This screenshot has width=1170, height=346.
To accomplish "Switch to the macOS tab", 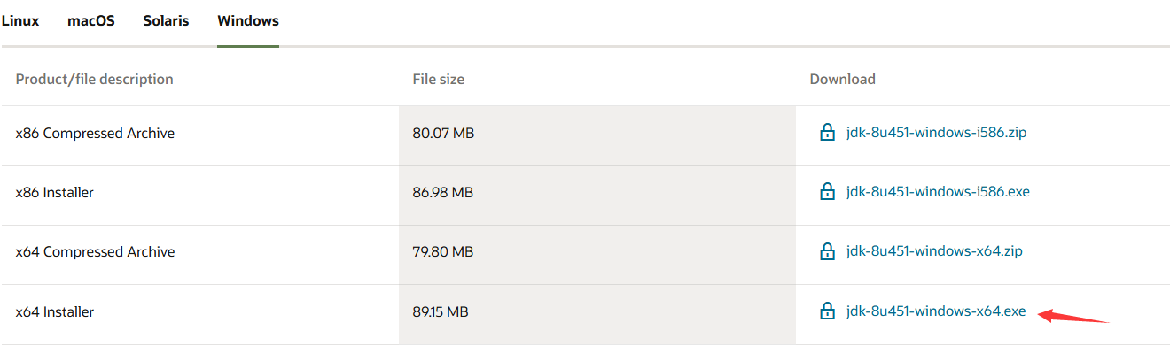I will pos(91,20).
